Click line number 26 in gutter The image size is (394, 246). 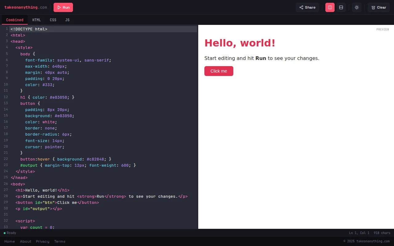pyautogui.click(x=6, y=184)
